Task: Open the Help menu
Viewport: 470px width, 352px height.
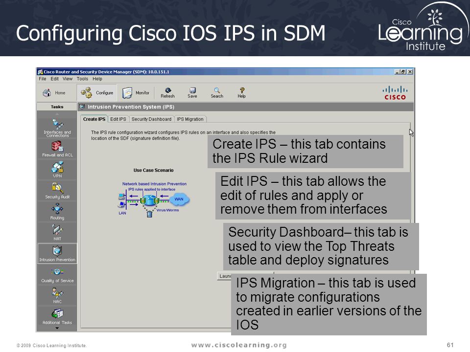Action: coord(97,79)
